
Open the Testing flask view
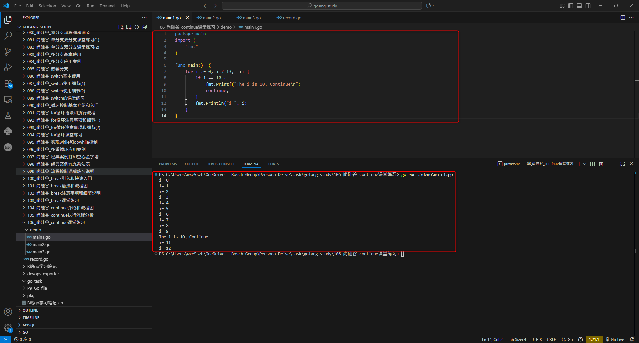pyautogui.click(x=8, y=115)
